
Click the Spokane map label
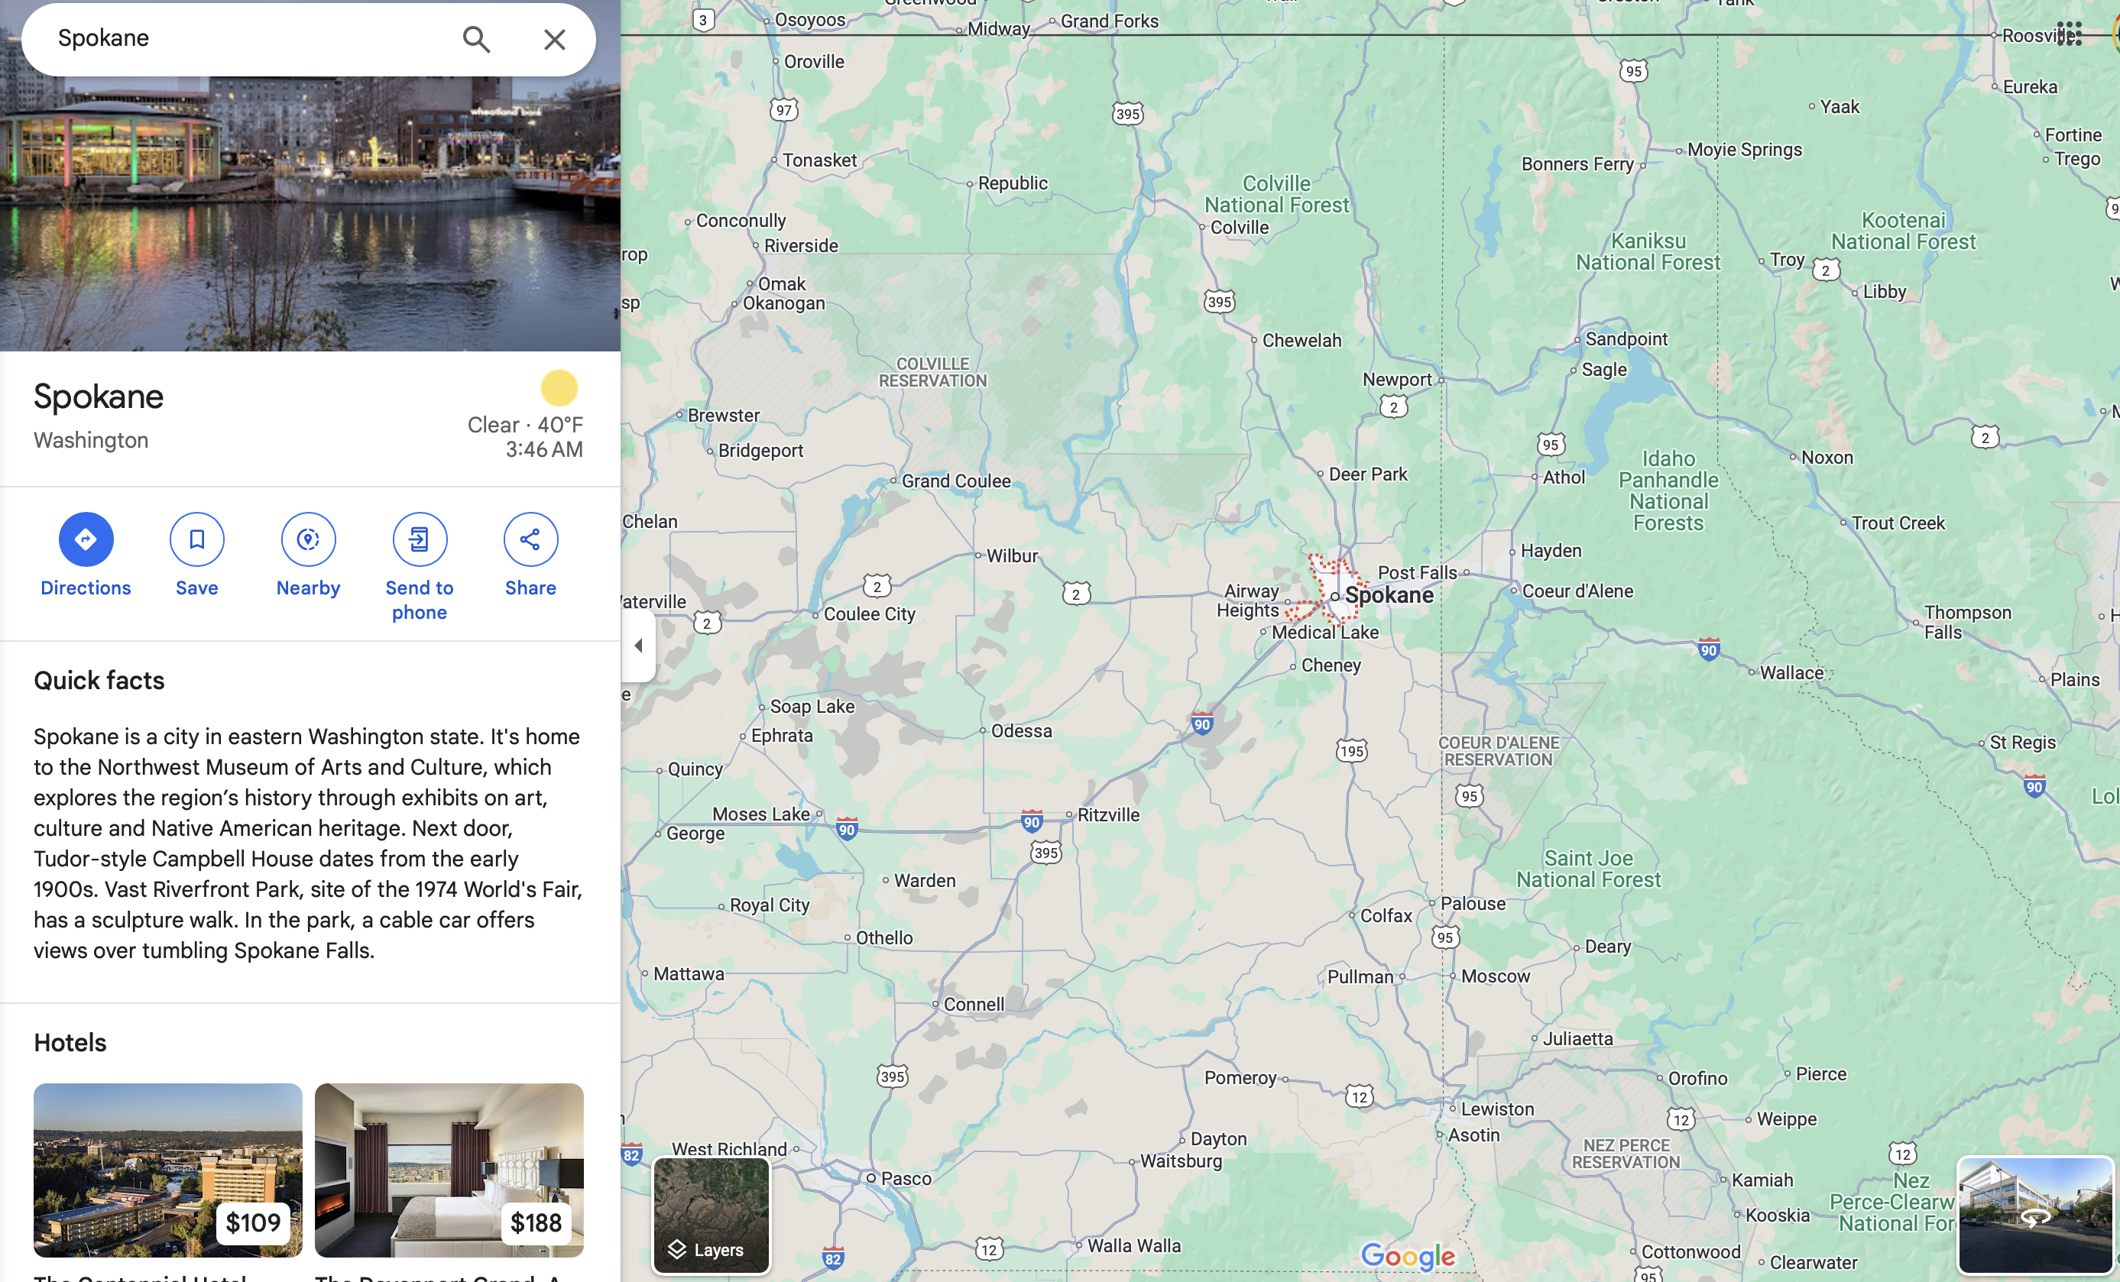[1389, 595]
